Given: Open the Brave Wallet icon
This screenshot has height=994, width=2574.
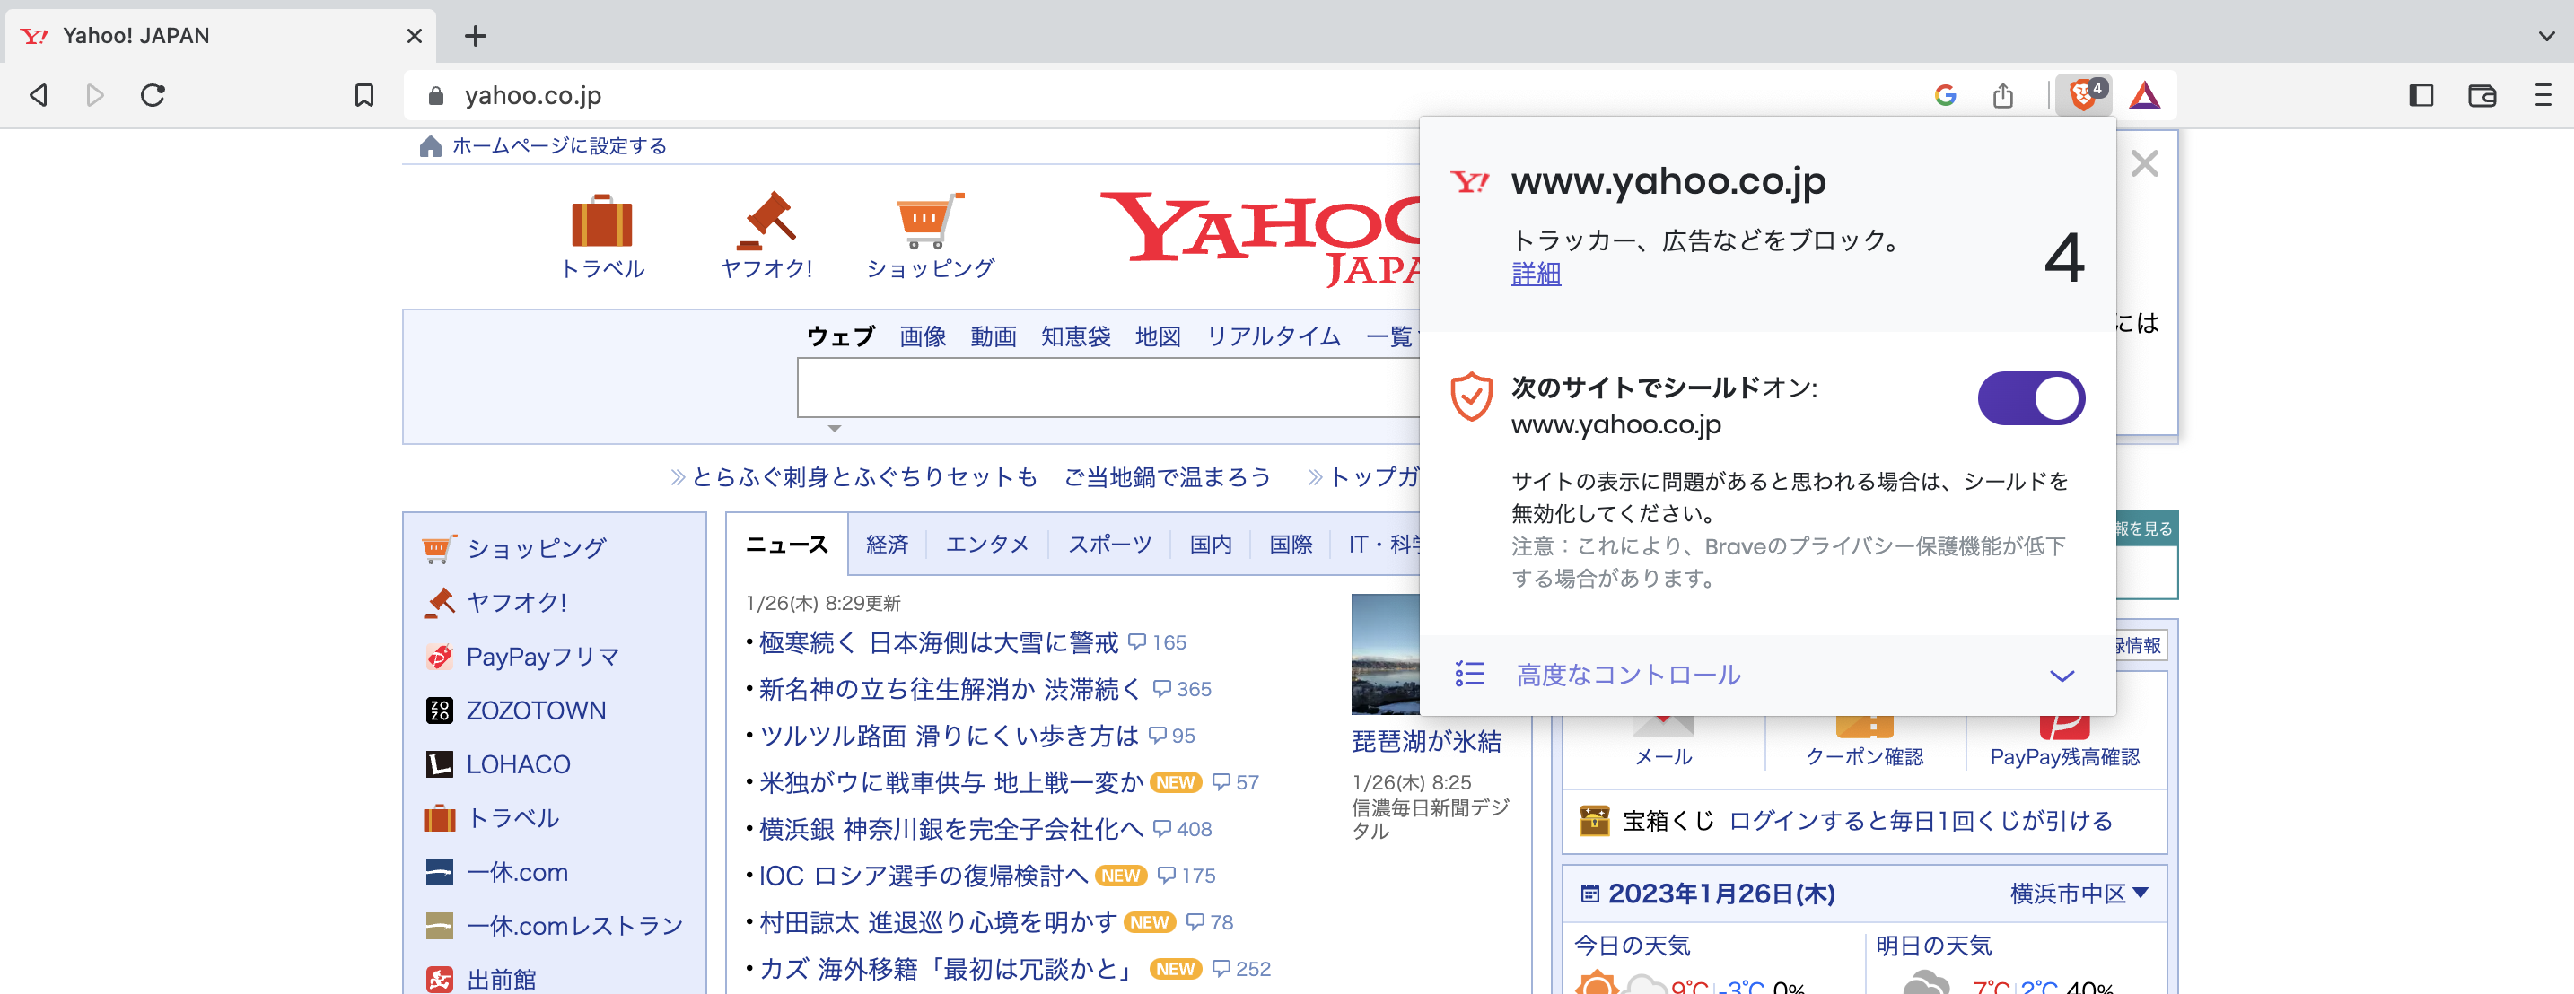Looking at the screenshot, I should [2482, 96].
